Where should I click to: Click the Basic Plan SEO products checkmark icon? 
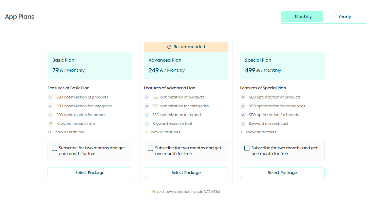[51, 97]
